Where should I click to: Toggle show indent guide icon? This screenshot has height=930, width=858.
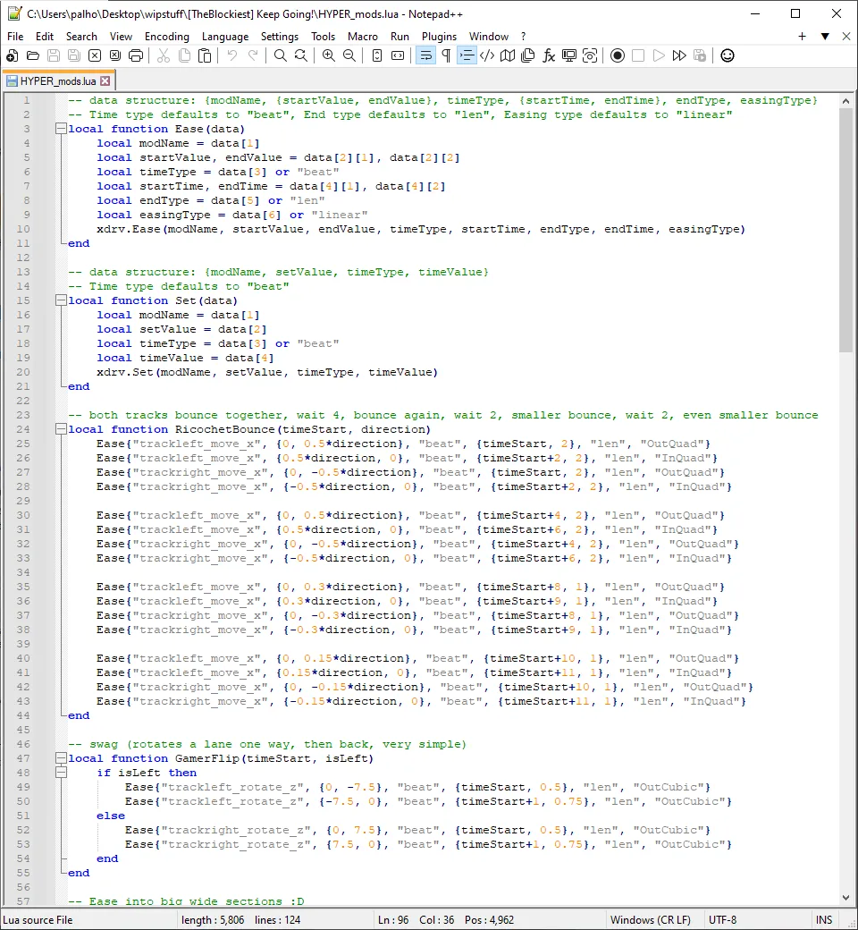pos(464,55)
